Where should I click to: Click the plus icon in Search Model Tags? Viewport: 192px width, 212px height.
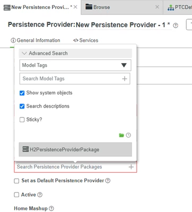125,78
